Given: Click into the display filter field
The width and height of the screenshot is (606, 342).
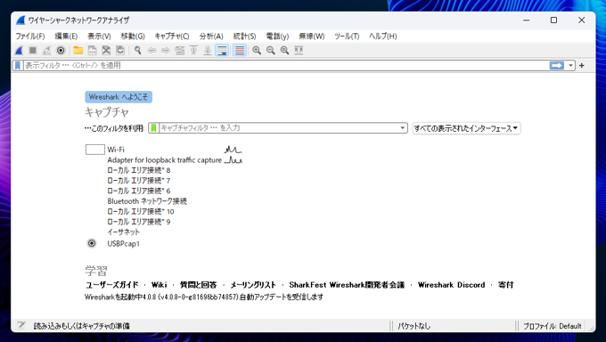Looking at the screenshot, I should pos(286,65).
